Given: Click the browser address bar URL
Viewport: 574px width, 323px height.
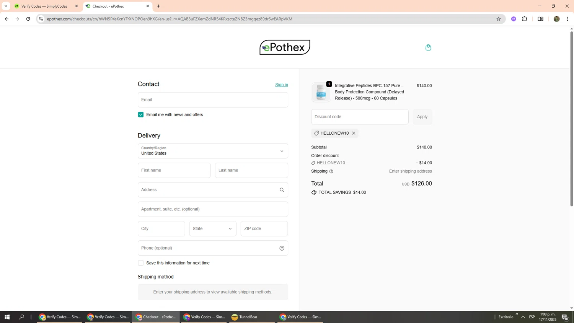Looking at the screenshot, I should click(170, 19).
